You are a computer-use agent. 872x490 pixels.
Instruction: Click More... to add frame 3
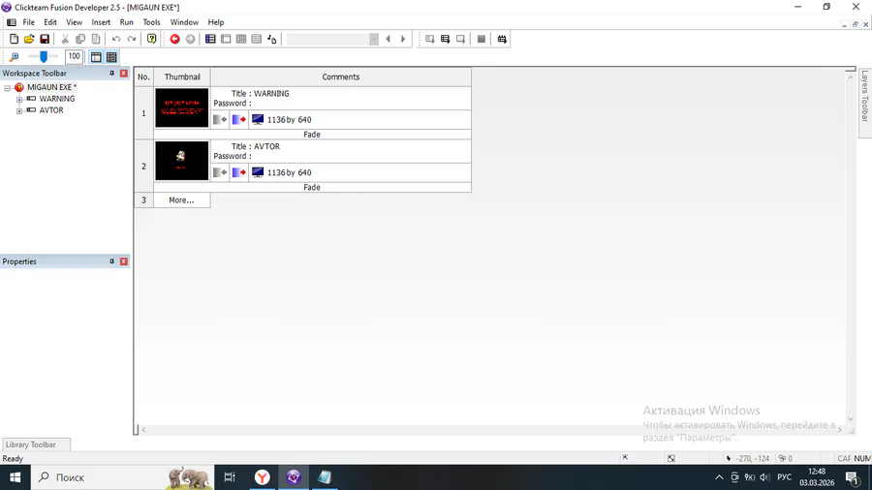(181, 200)
